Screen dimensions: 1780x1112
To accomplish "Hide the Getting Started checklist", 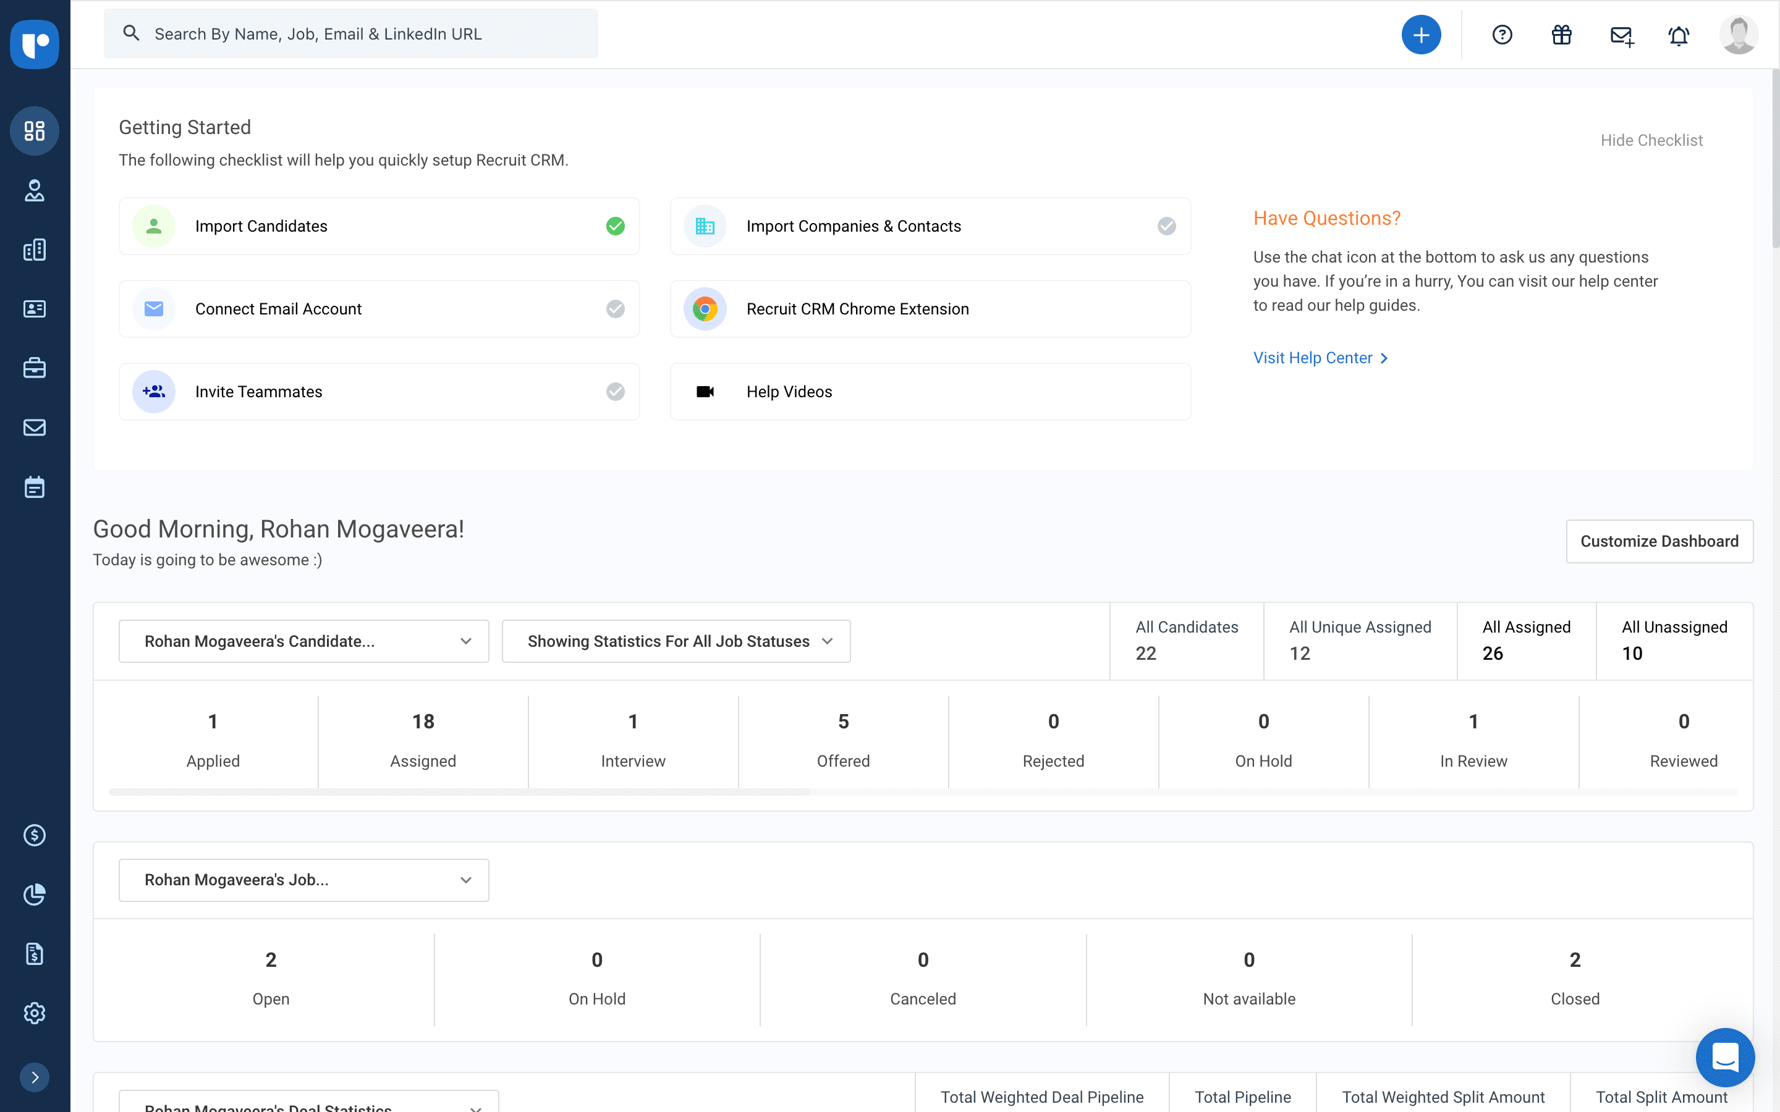I will [x=1651, y=140].
